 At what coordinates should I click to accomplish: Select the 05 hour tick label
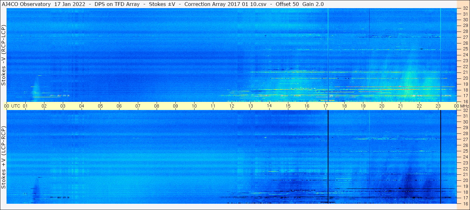[x=100, y=106]
